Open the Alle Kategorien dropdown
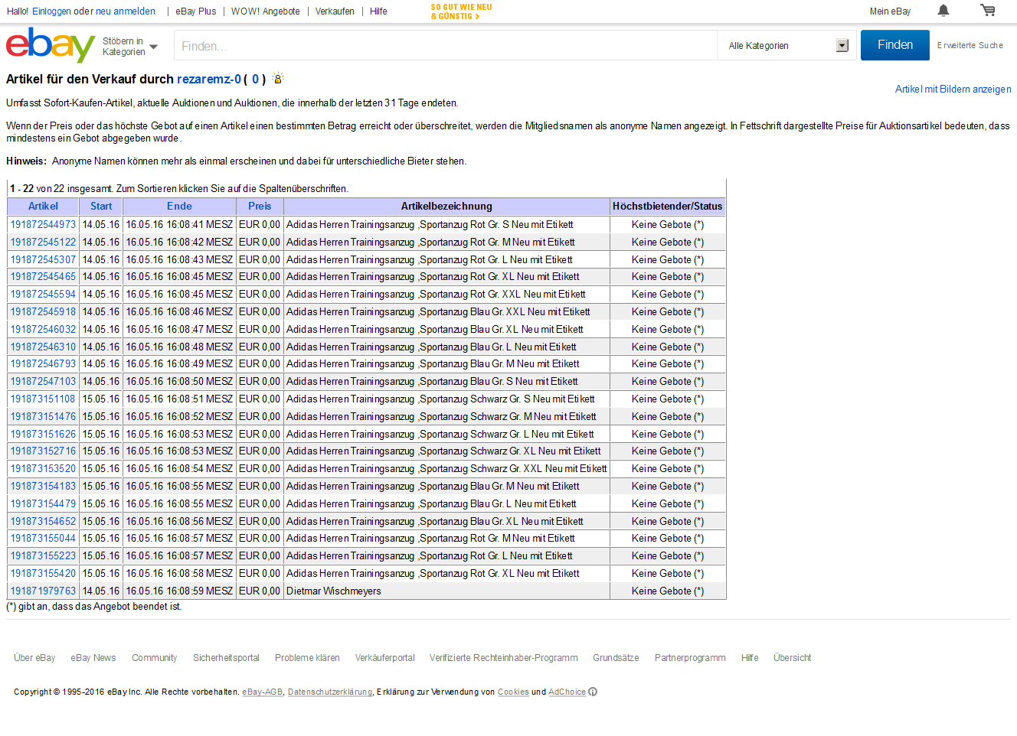 coord(788,46)
